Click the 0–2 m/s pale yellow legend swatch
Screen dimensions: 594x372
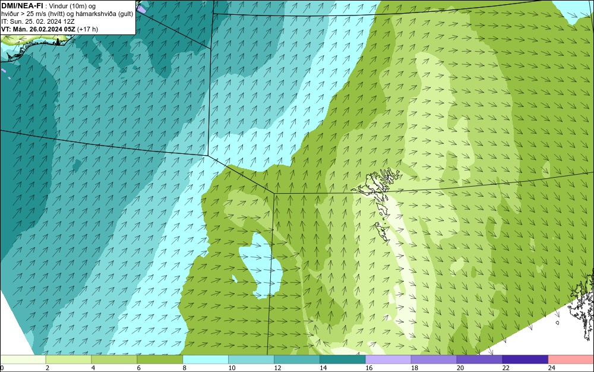23,359
